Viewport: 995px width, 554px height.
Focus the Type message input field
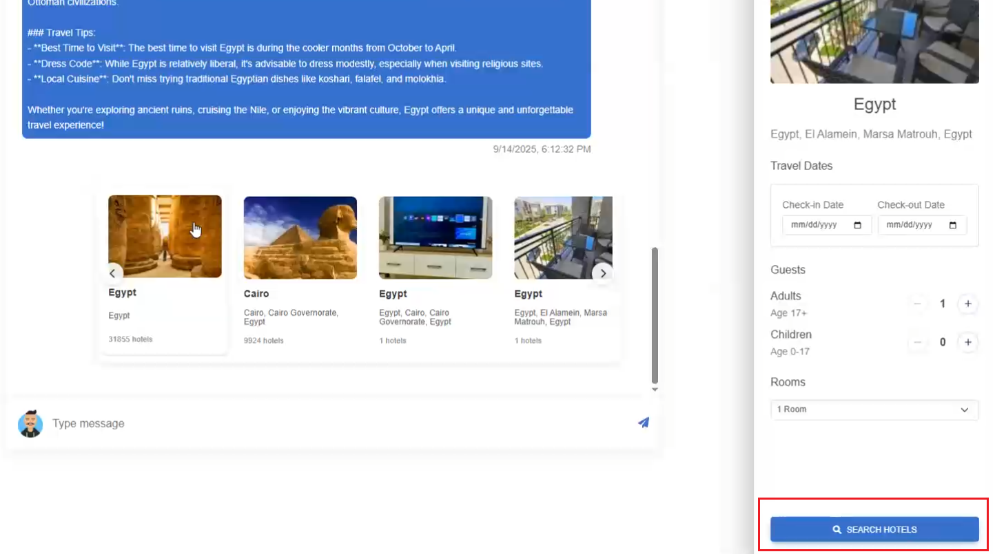coord(338,423)
